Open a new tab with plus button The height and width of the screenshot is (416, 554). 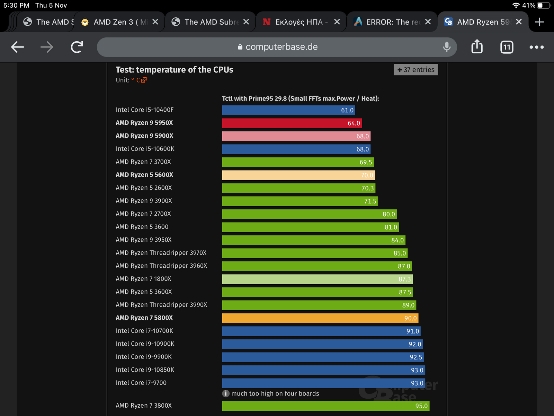click(x=539, y=22)
